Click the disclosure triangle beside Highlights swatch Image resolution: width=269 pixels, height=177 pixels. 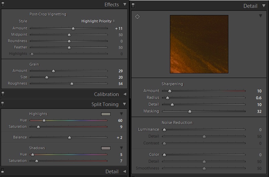click(122, 114)
